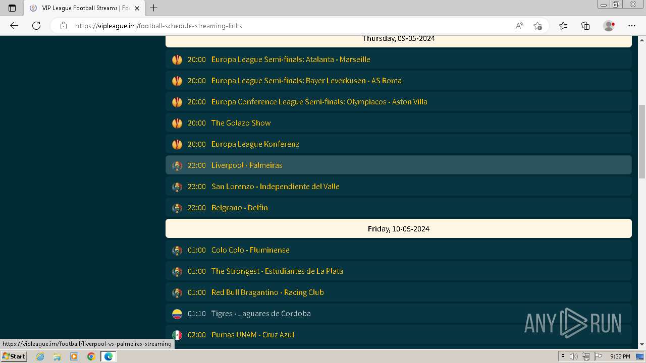Add this page to favorites star icon

tap(537, 26)
